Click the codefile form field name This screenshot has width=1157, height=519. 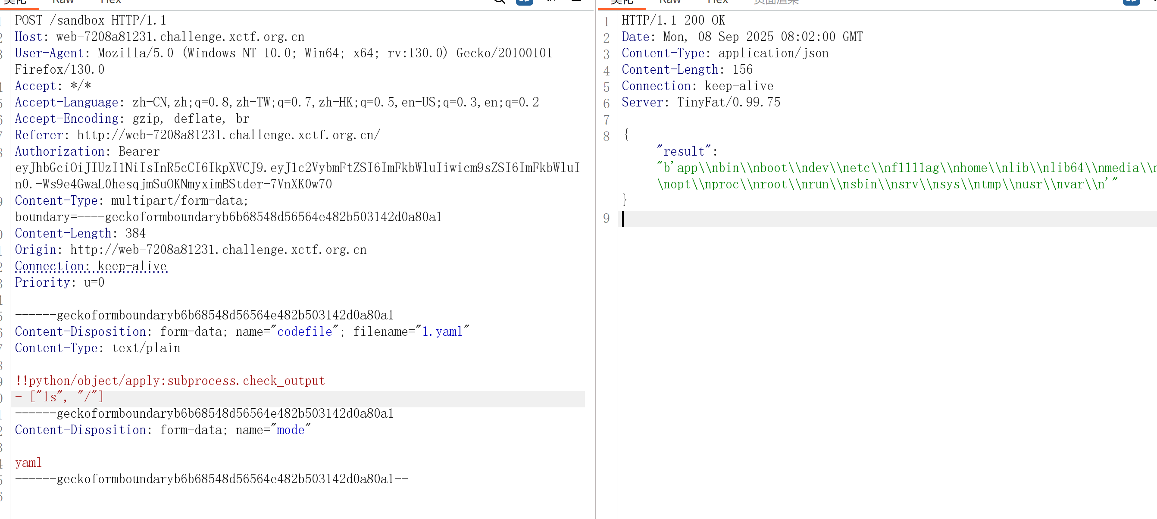(304, 332)
